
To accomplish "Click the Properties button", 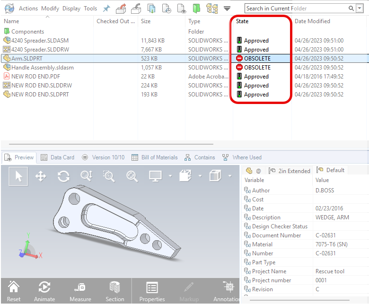I will click(x=152, y=292).
